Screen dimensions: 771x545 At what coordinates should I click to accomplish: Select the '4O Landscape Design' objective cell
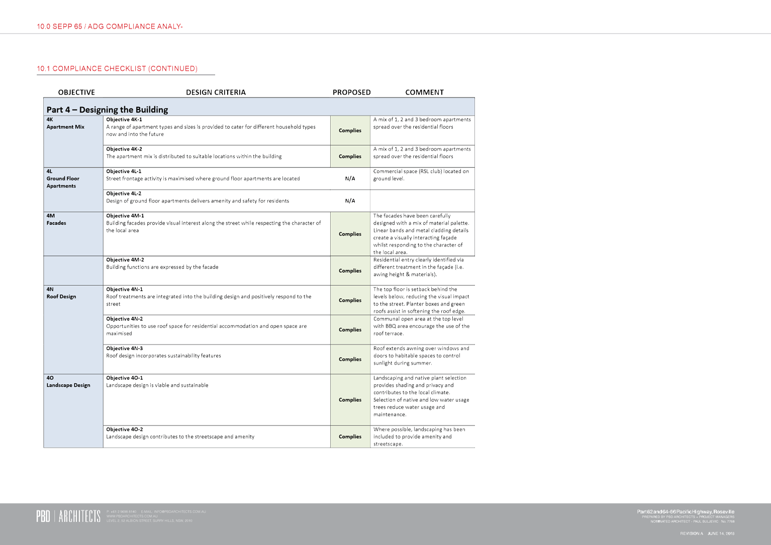click(73, 411)
